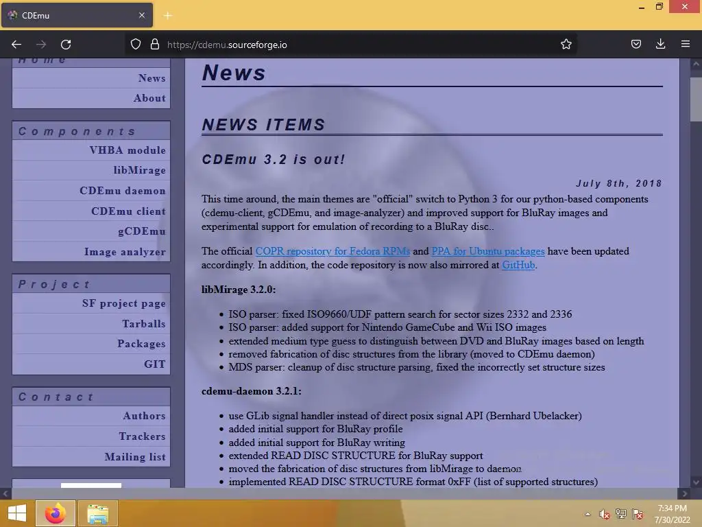Click the 'CDEmu 3.2 is out!' heading
The height and width of the screenshot is (527, 702).
pos(274,159)
